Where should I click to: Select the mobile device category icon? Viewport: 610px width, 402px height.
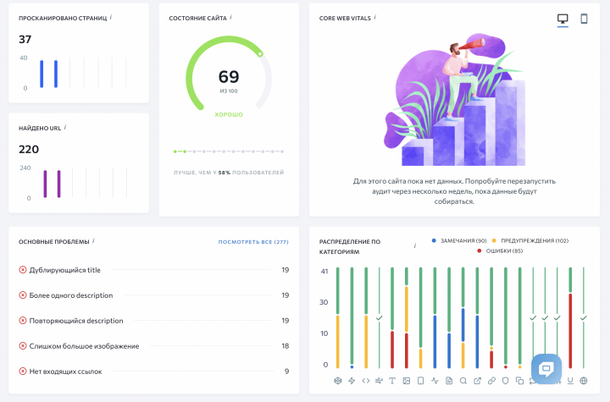point(420,381)
